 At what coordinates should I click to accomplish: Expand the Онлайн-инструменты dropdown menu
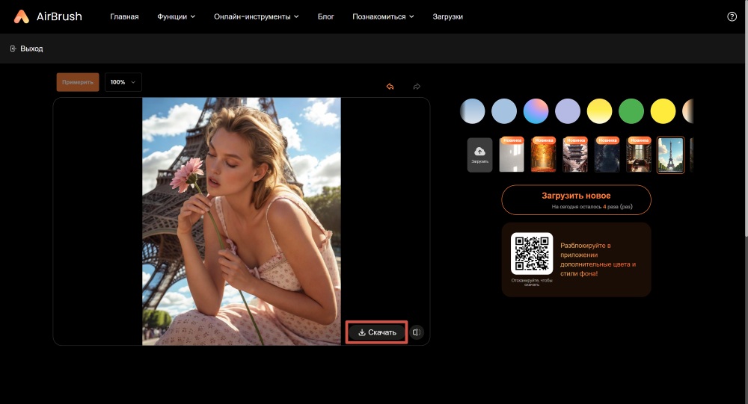point(256,16)
